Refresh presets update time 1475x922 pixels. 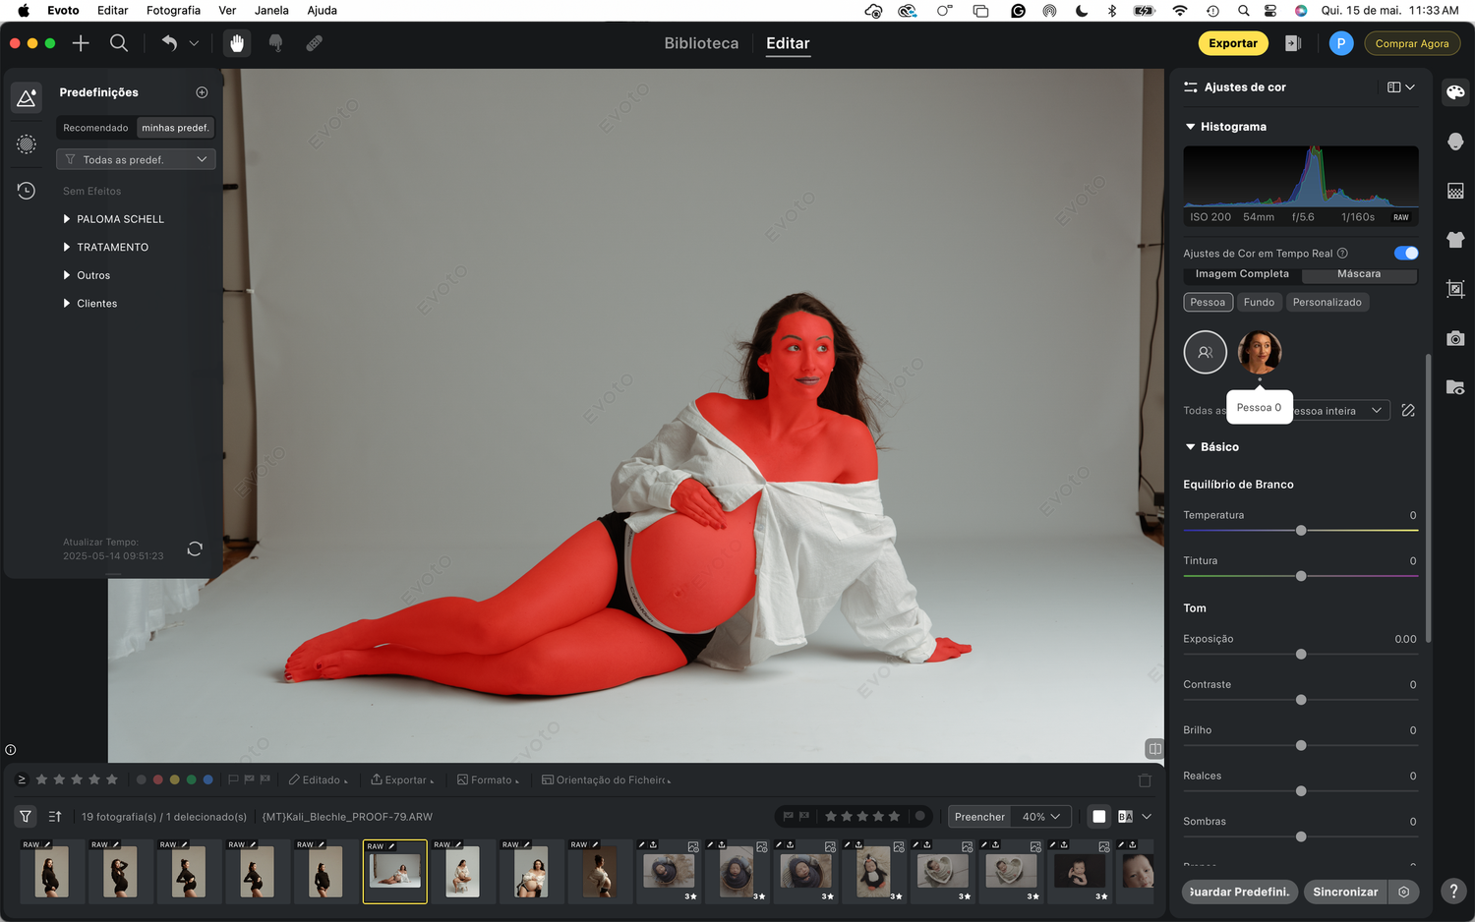(195, 548)
